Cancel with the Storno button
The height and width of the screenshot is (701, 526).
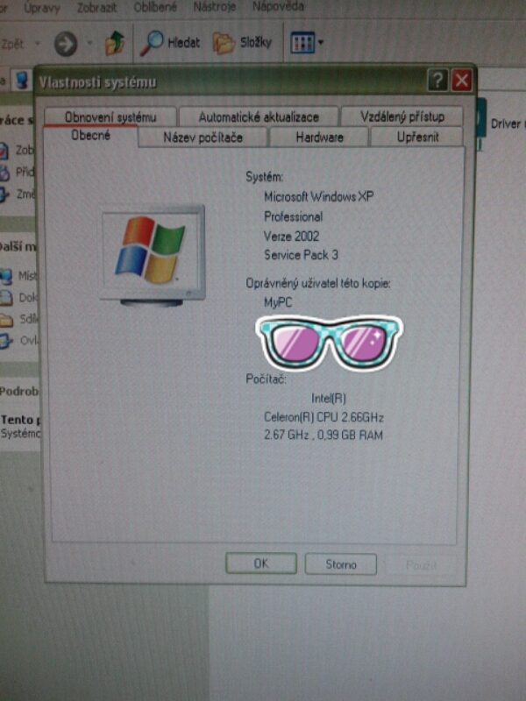coord(341,564)
